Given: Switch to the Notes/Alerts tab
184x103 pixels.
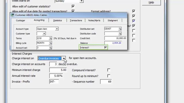Looking at the screenshot, I should pos(94,20).
